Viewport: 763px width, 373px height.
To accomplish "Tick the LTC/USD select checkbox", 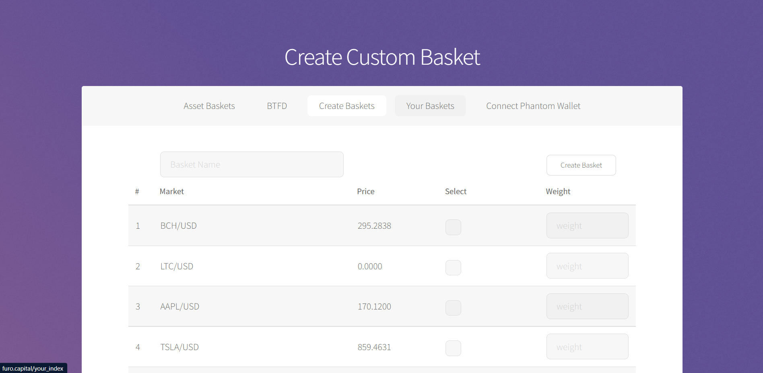I will [x=453, y=268].
